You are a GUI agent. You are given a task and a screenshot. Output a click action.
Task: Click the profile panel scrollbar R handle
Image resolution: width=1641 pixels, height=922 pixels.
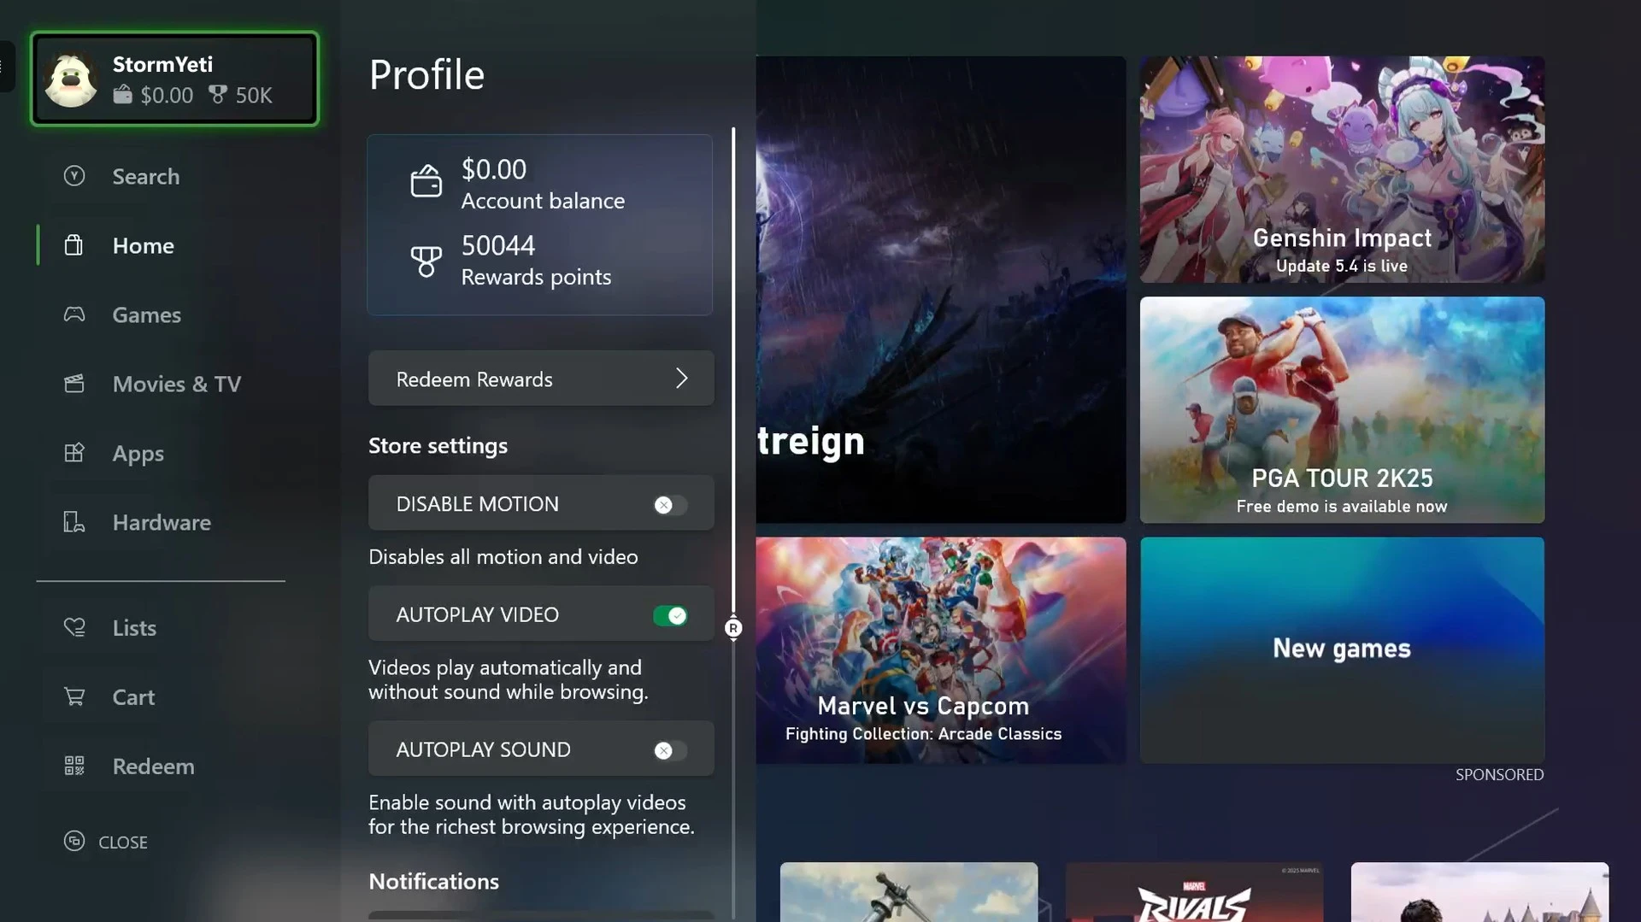[x=733, y=628]
